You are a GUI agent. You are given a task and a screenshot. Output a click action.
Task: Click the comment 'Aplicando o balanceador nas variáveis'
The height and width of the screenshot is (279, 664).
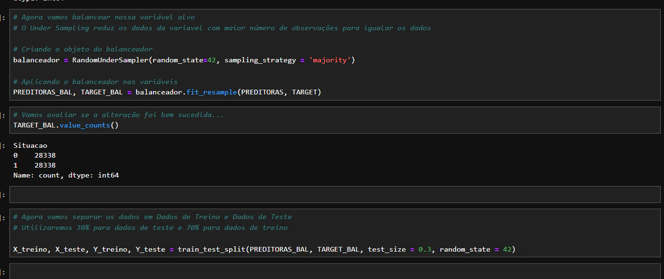click(x=95, y=82)
